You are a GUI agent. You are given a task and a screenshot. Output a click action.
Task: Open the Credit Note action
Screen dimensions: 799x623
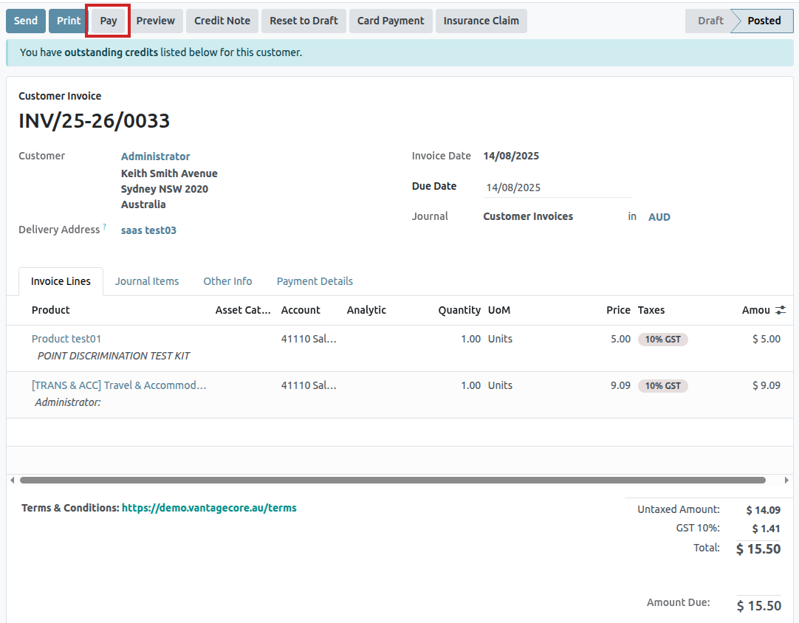coord(222,21)
